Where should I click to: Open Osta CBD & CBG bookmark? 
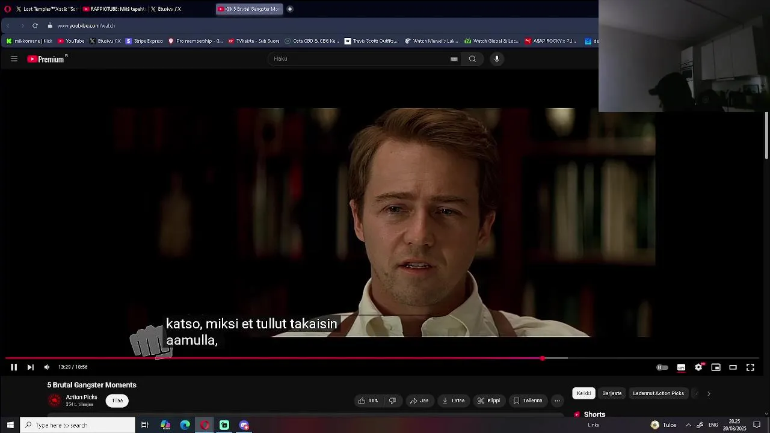tap(312, 41)
